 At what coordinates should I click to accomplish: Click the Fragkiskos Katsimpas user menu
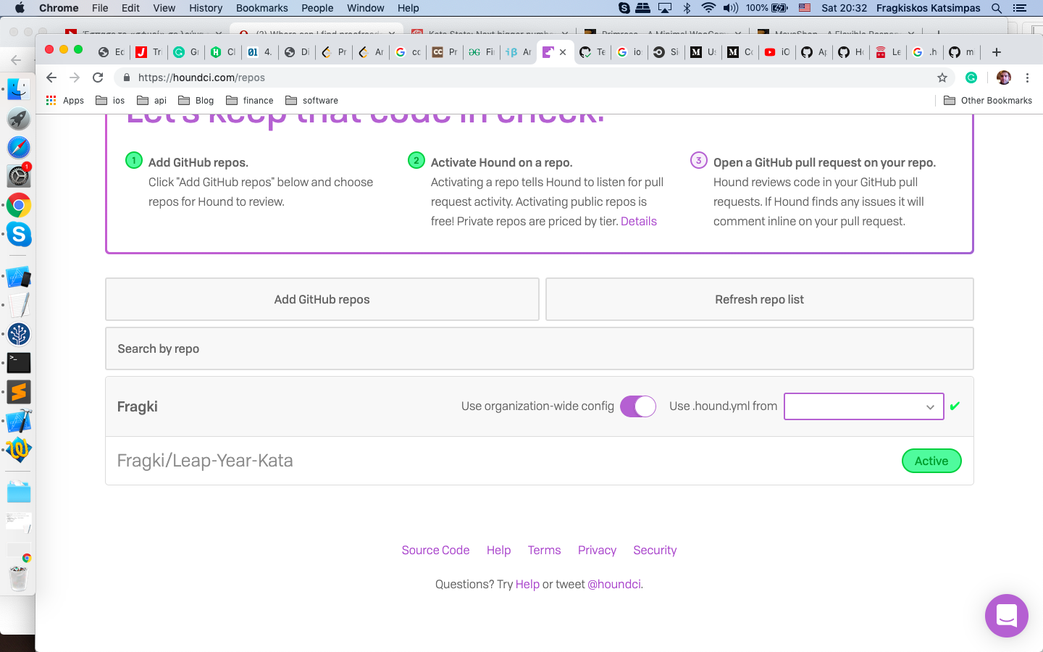point(929,8)
